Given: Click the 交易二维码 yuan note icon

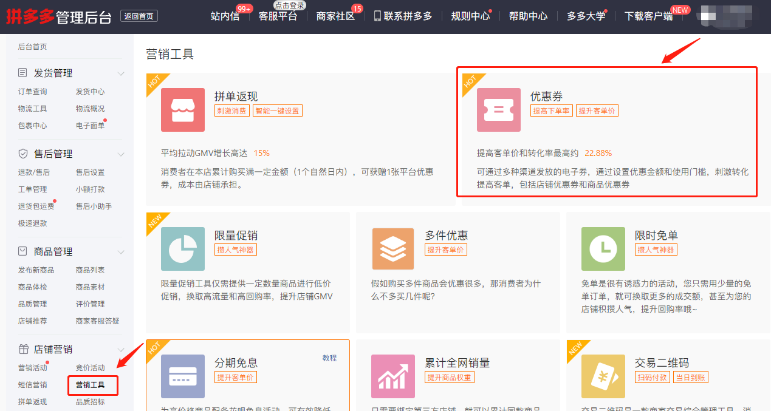Looking at the screenshot, I should click(x=603, y=376).
